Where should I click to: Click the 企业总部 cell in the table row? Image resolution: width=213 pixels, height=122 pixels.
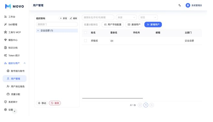pos(189,41)
